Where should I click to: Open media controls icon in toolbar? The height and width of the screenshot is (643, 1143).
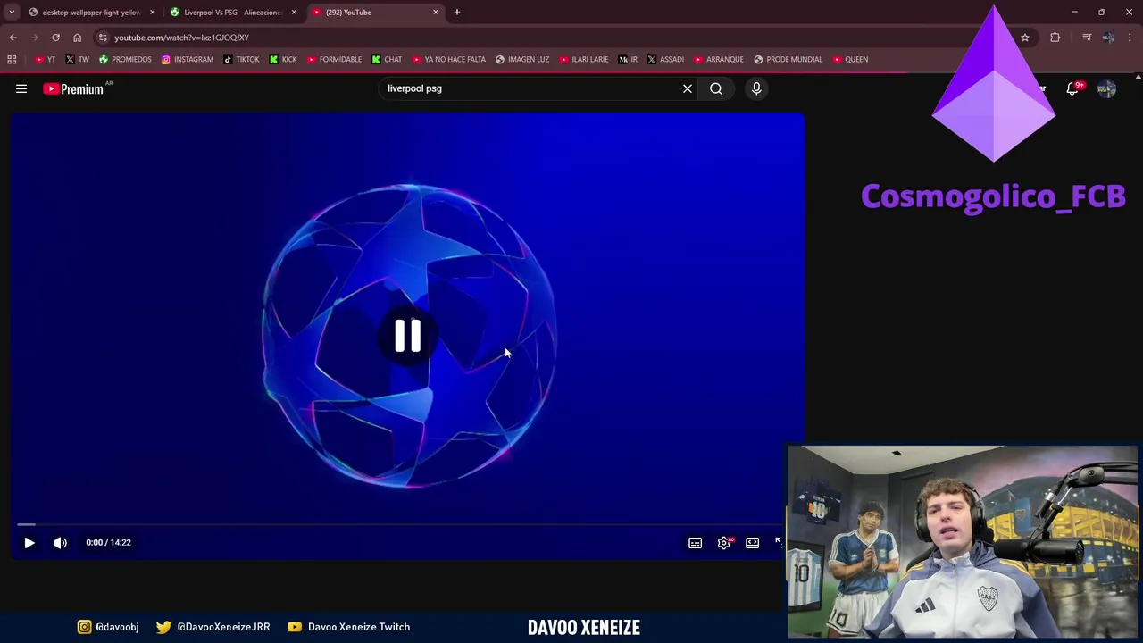coord(1087,38)
